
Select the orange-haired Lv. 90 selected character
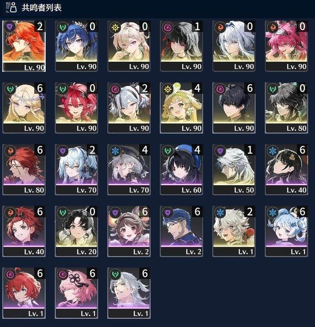24,46
